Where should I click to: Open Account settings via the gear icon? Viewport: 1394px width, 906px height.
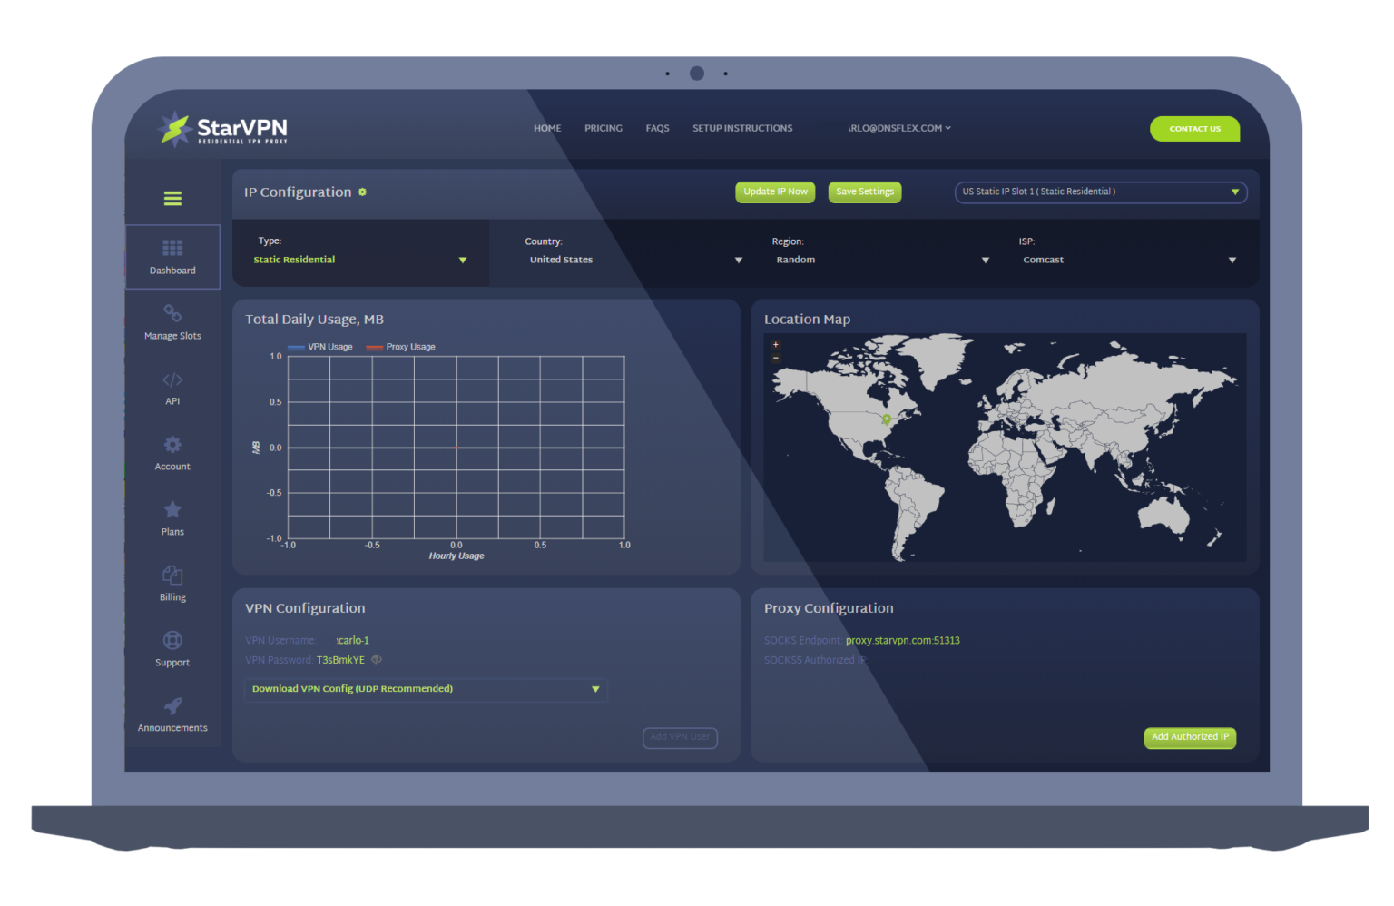coord(172,446)
